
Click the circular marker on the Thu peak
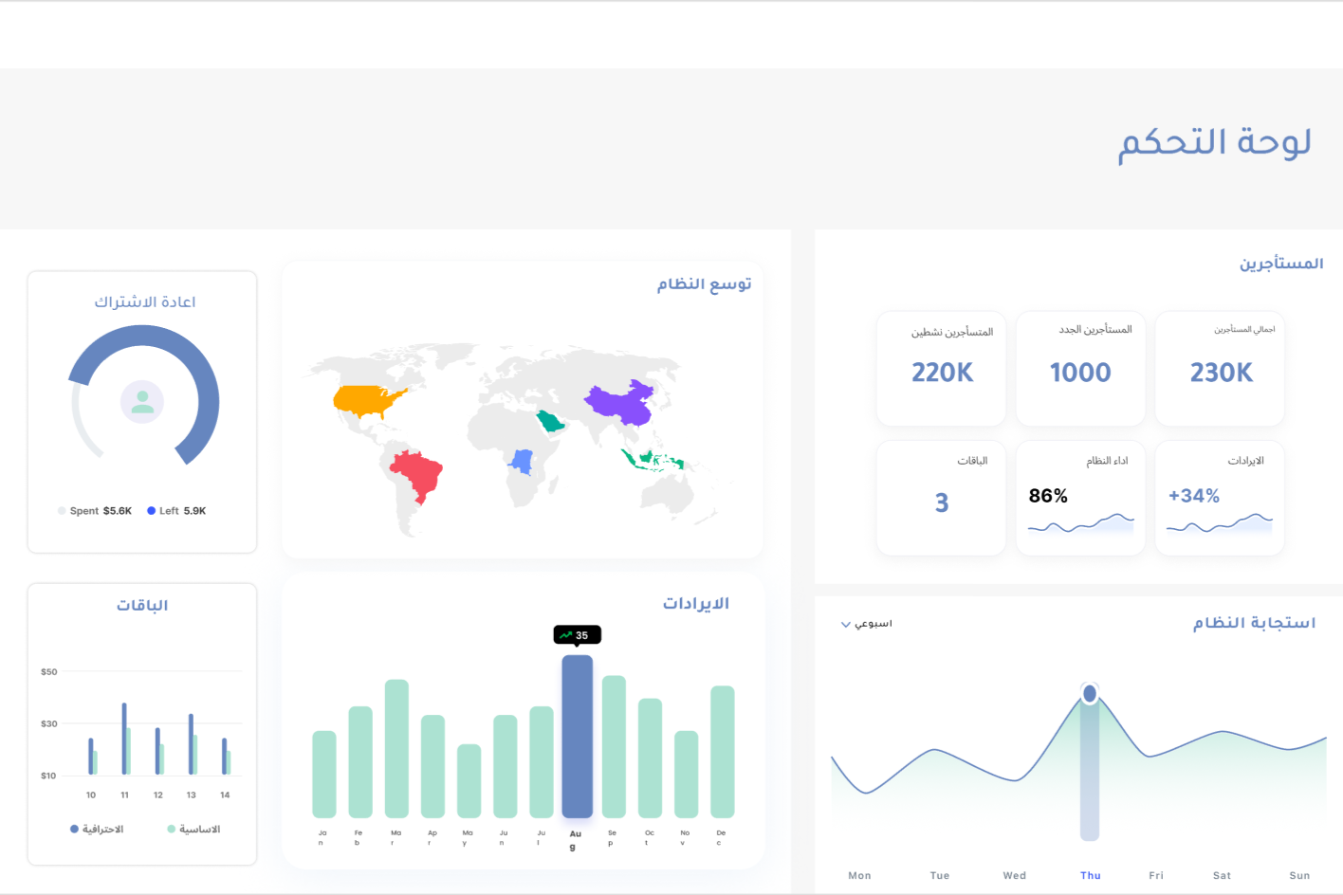(1090, 694)
